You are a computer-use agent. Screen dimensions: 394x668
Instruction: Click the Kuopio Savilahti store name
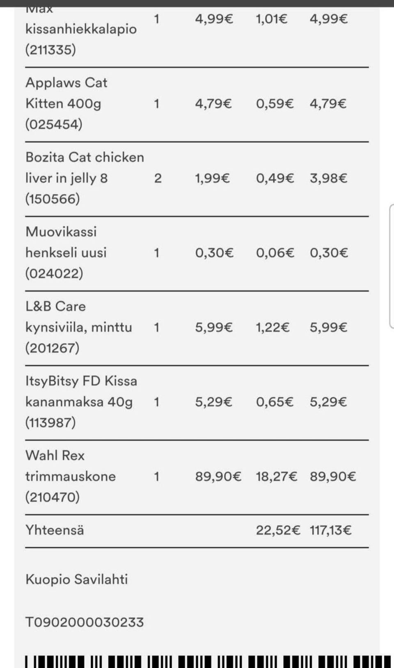tap(76, 579)
